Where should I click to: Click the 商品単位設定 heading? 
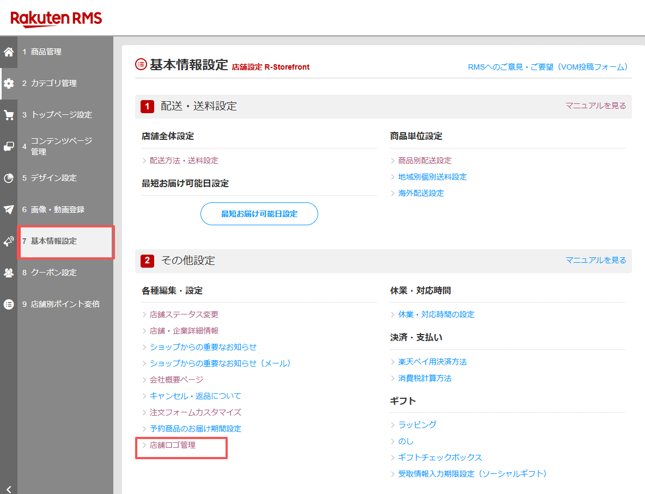click(416, 136)
